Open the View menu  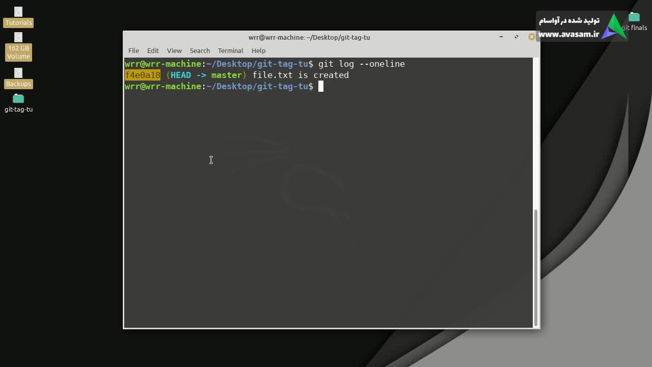(174, 50)
